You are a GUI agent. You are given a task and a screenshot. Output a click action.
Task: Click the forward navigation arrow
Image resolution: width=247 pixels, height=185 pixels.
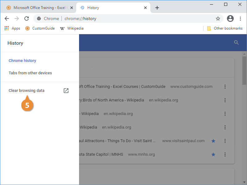point(17,18)
